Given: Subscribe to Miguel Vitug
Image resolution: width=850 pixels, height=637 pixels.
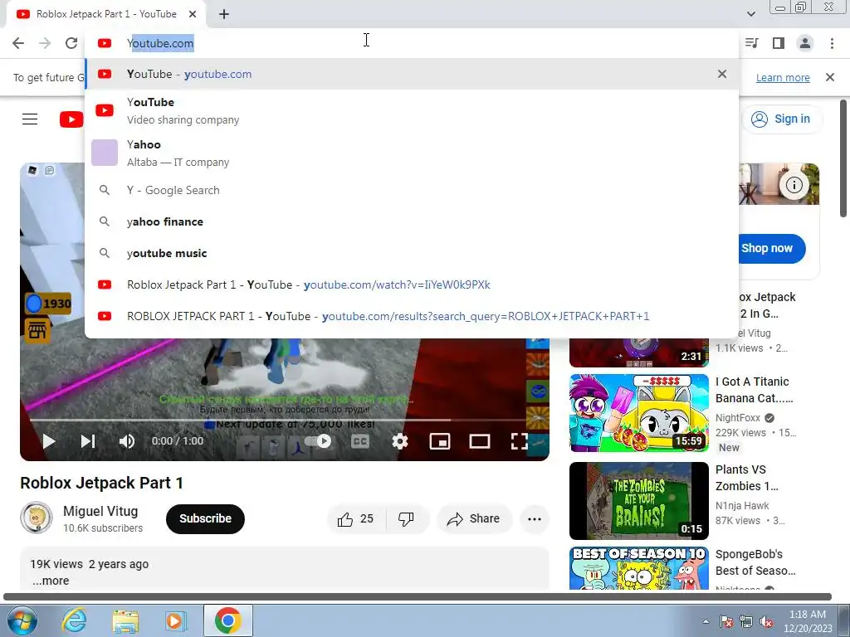Looking at the screenshot, I should pos(205,519).
